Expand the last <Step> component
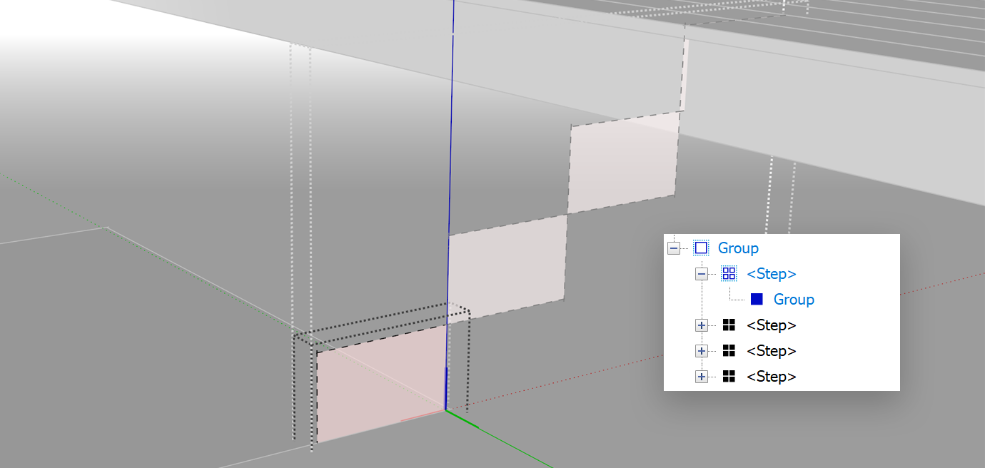The width and height of the screenshot is (985, 468). [701, 376]
